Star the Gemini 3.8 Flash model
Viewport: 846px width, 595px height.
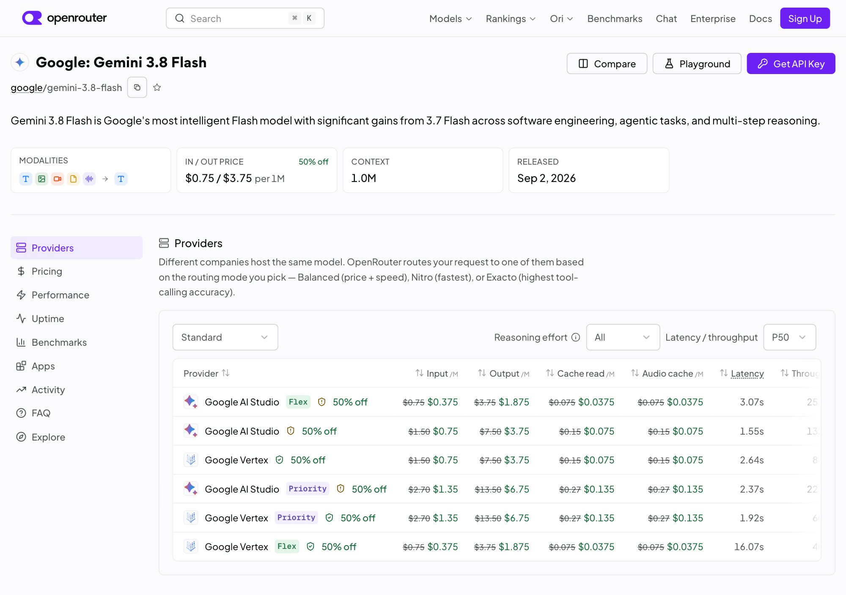(157, 87)
